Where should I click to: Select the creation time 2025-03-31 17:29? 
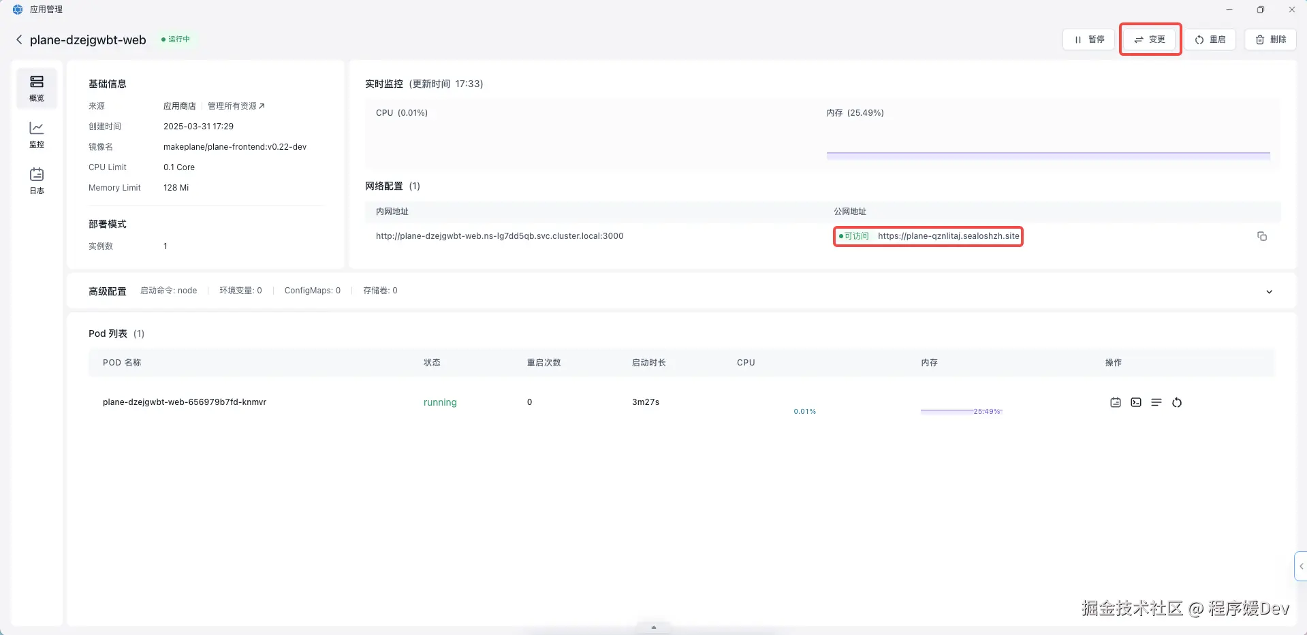click(x=198, y=127)
